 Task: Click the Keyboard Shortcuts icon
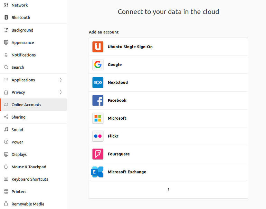click(6, 179)
